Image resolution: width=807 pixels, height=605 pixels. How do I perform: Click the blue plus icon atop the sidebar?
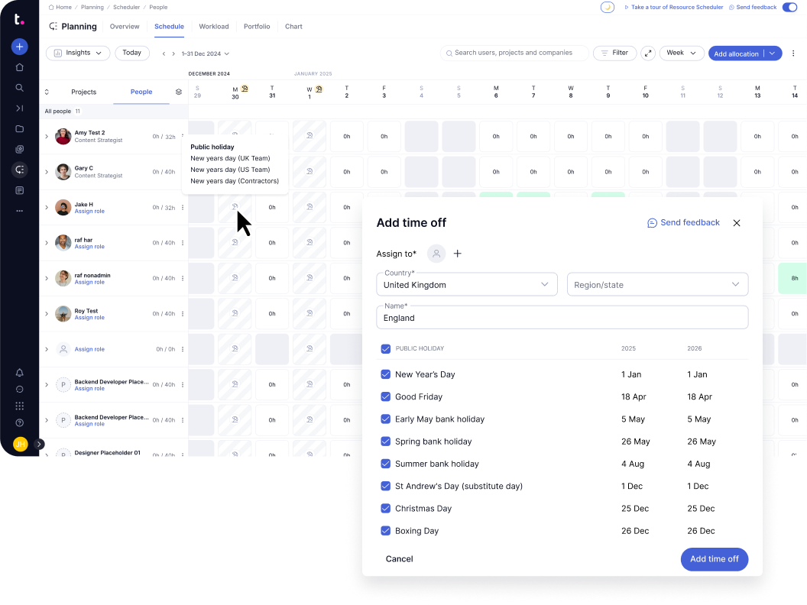tap(20, 47)
